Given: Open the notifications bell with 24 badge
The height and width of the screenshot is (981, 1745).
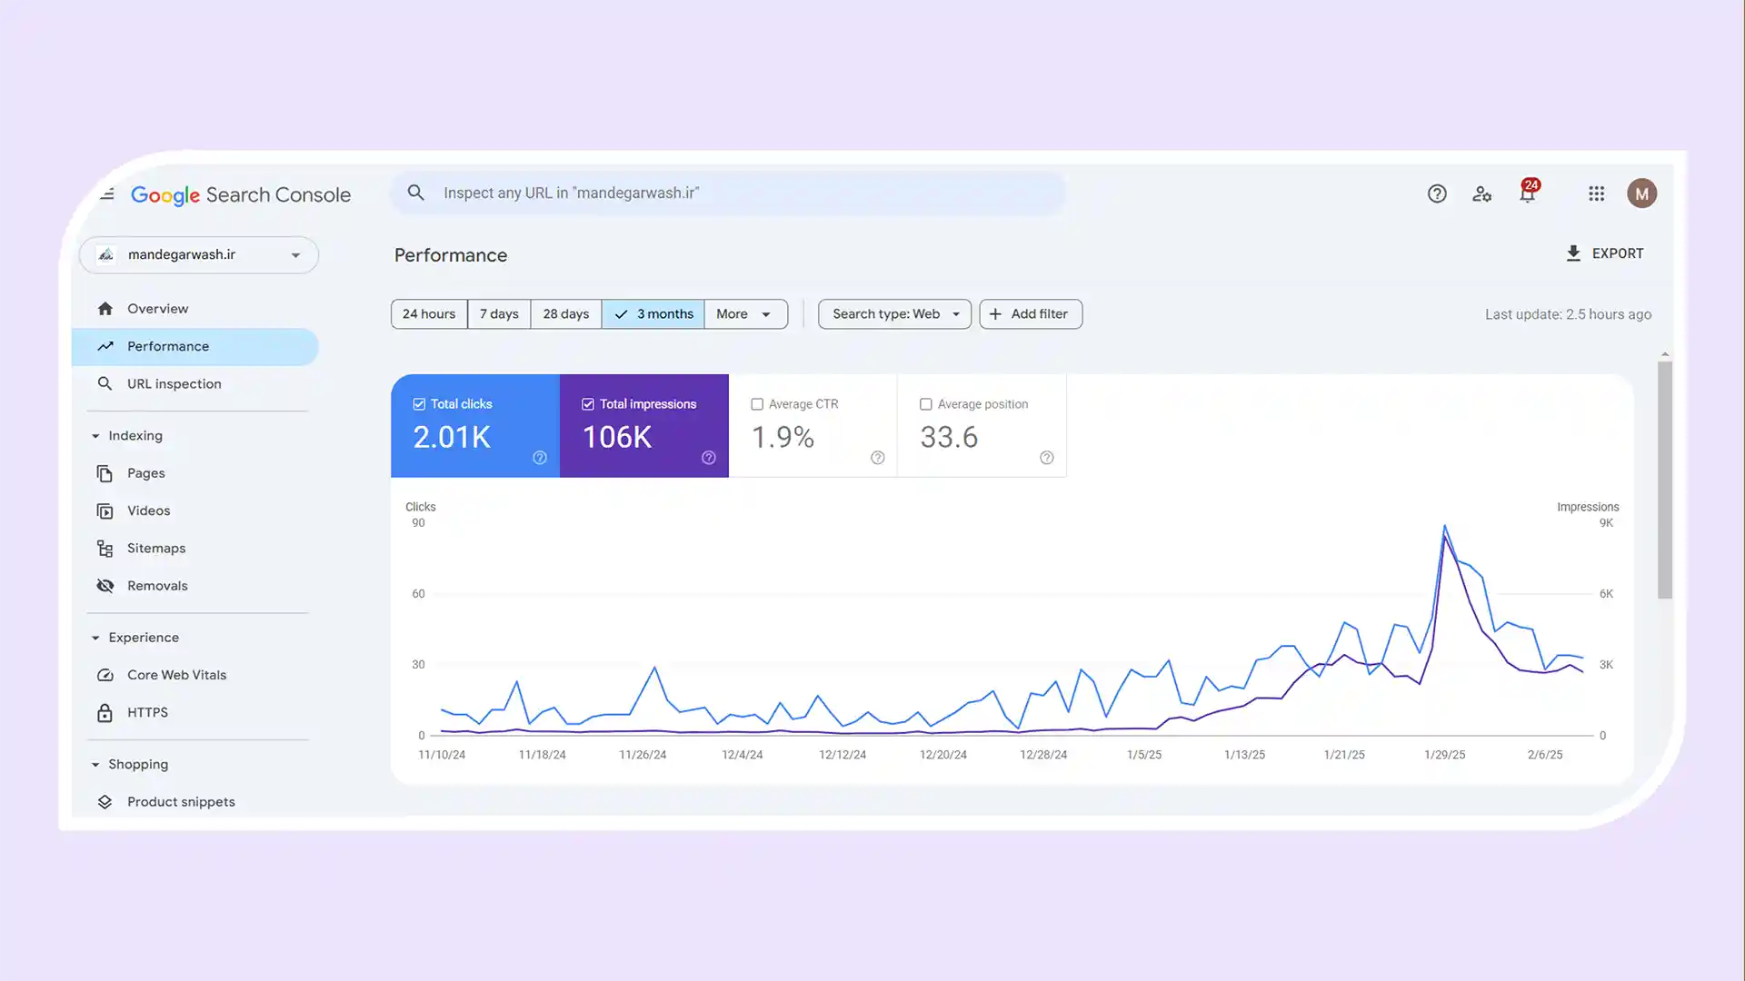Looking at the screenshot, I should [1528, 193].
